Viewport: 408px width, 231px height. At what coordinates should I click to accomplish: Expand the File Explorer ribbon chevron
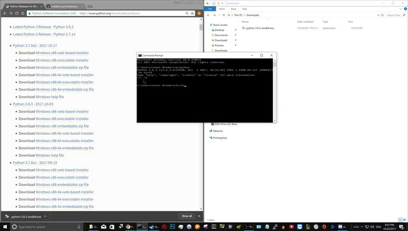click(401, 9)
